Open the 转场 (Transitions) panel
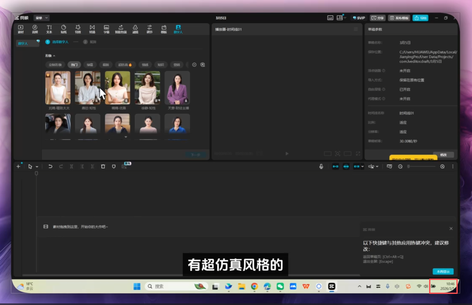The height and width of the screenshot is (305, 472). (x=92, y=29)
